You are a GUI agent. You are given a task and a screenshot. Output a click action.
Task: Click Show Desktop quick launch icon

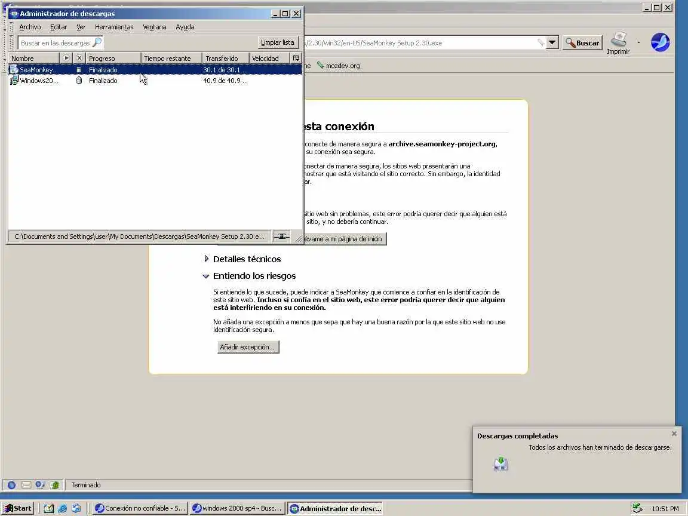(x=49, y=508)
